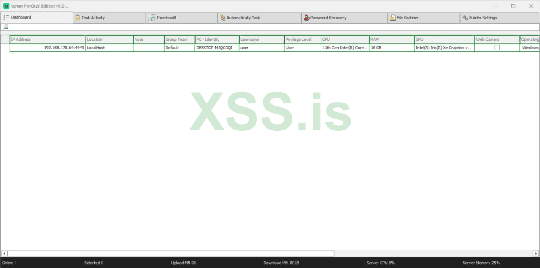
Task: Click the magnifier search icon
Action: click(5, 27)
